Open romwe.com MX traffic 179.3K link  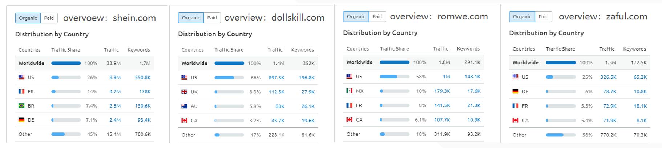[x=442, y=91]
